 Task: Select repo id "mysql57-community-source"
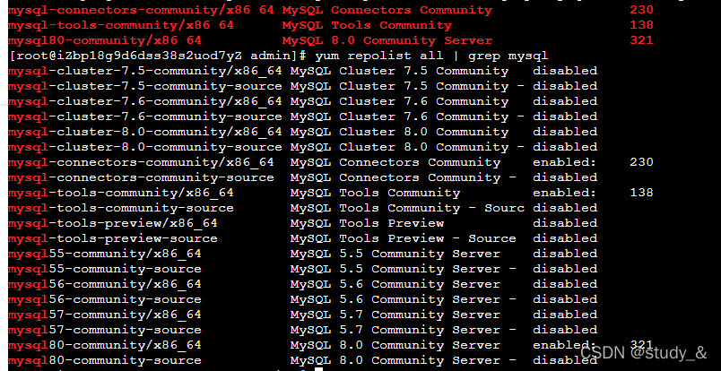pyautogui.click(x=104, y=330)
